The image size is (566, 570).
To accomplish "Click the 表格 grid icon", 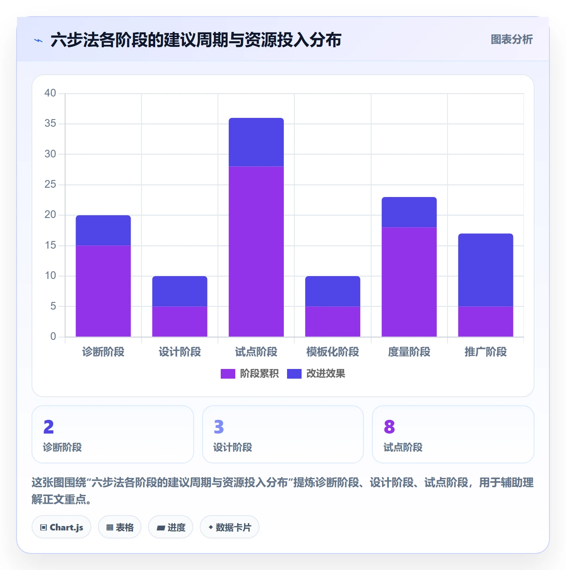I will pyautogui.click(x=110, y=528).
